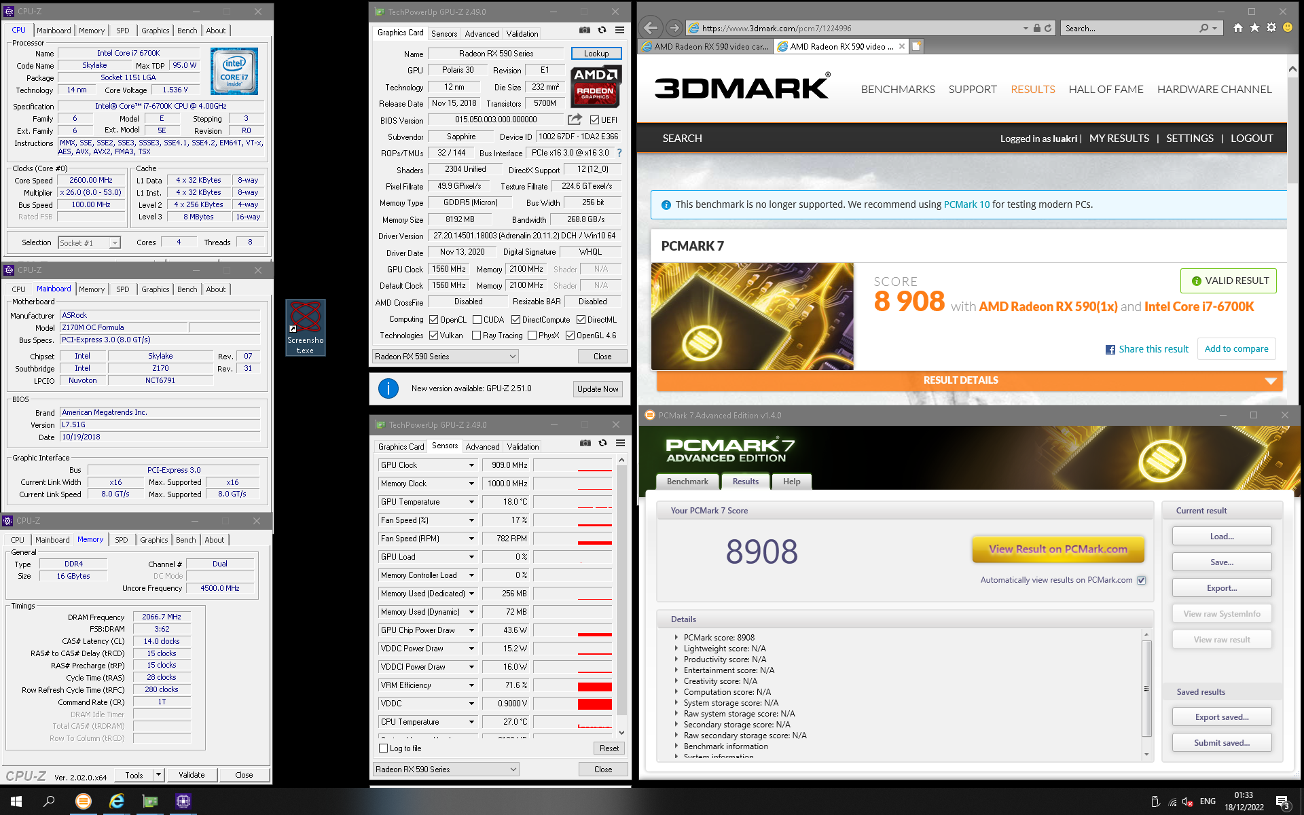Click the Validate button in CPU-Z
The height and width of the screenshot is (815, 1304).
pyautogui.click(x=192, y=775)
